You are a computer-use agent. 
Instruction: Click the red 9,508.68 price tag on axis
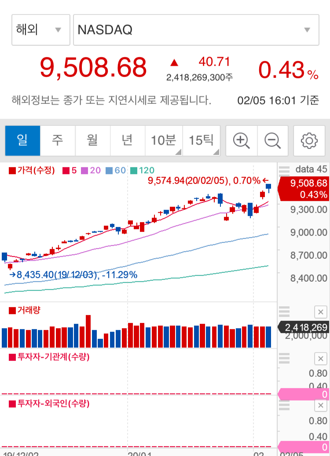tap(304, 188)
